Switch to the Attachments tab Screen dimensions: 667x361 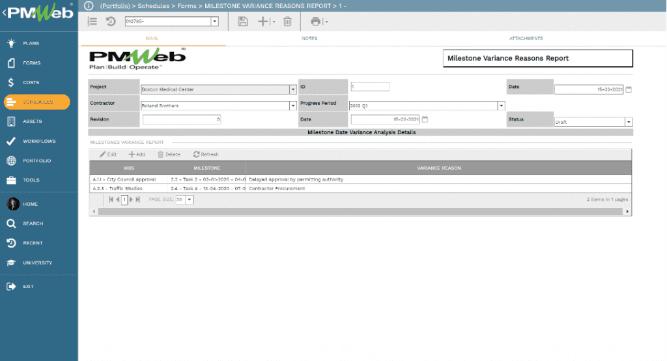click(526, 38)
